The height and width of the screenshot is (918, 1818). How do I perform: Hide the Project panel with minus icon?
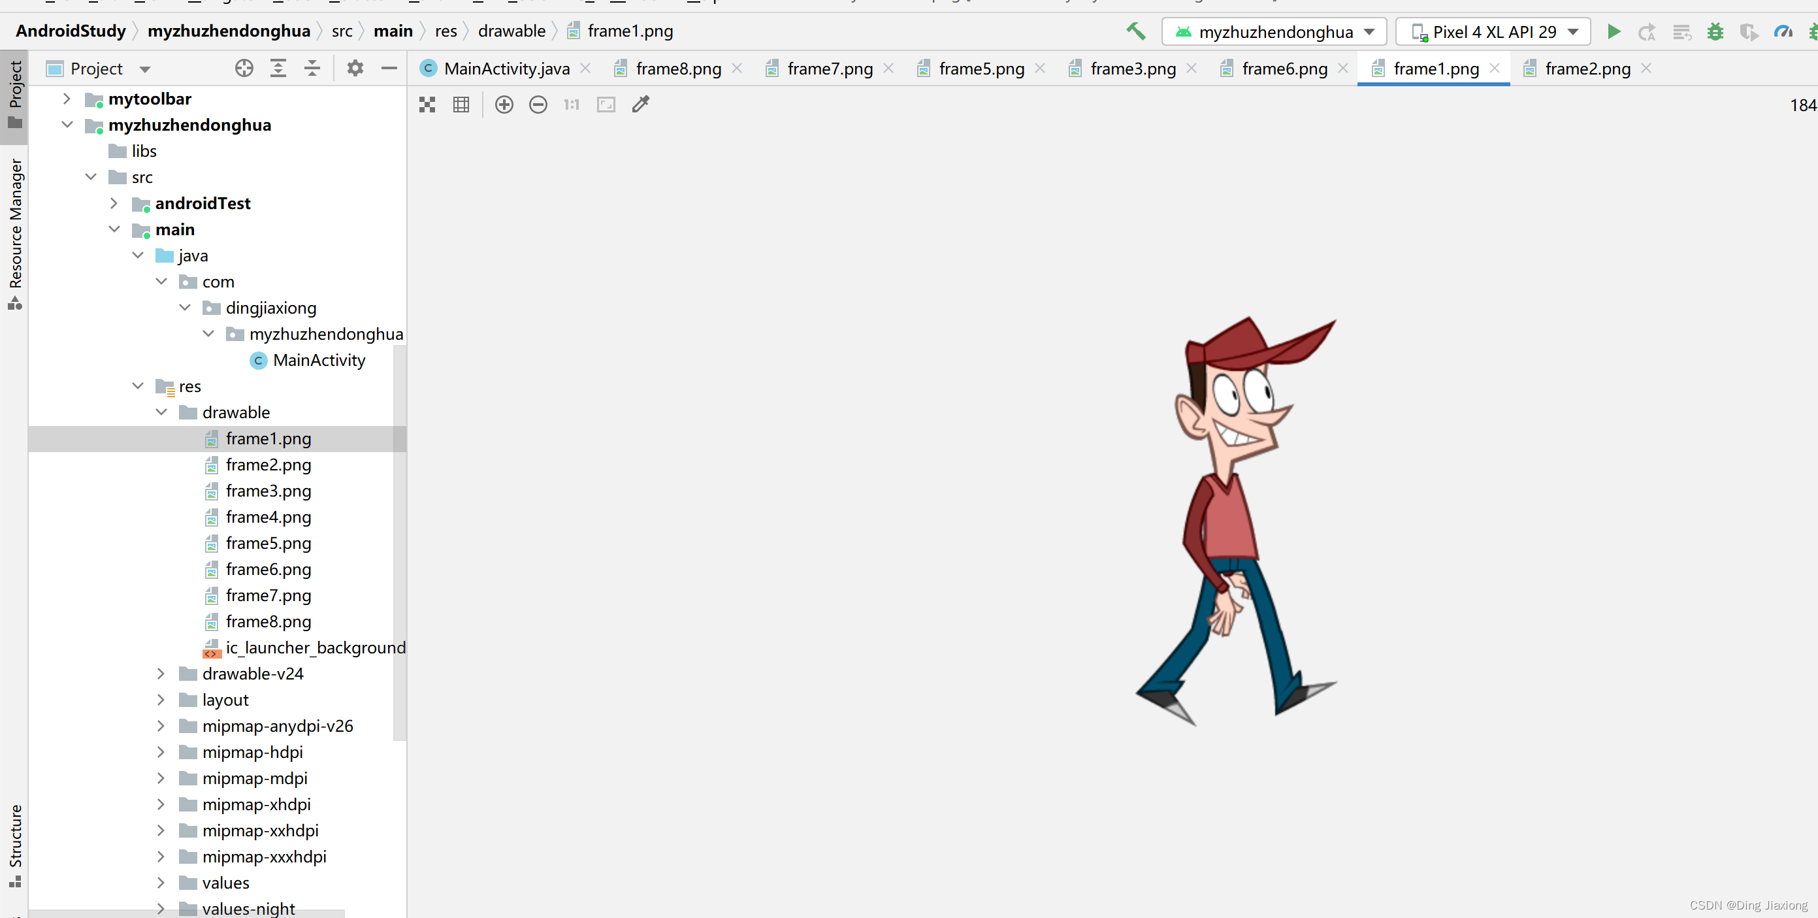(x=389, y=69)
